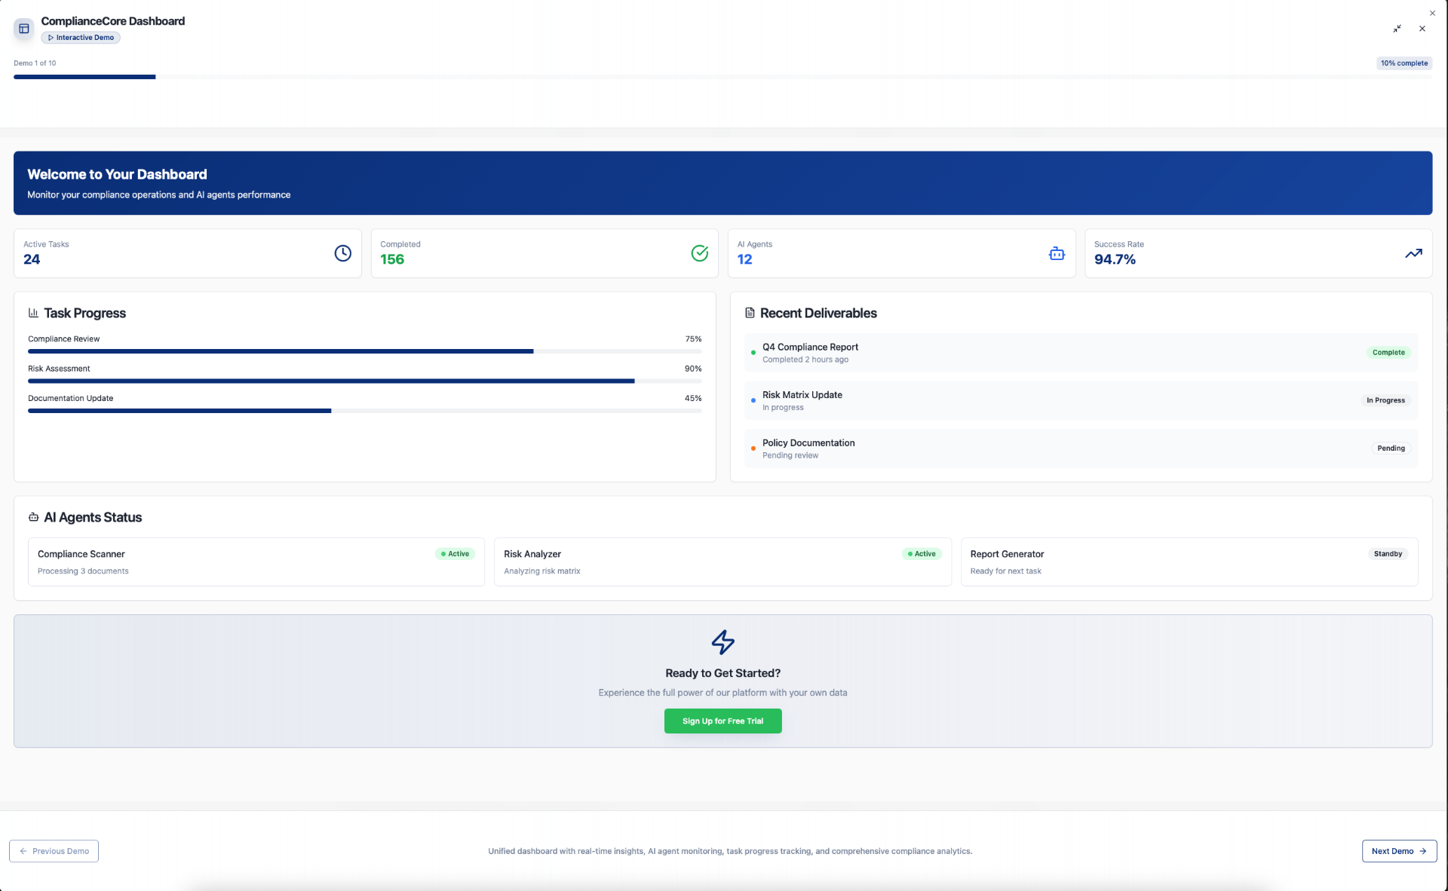Click the dashboard layout icon beside the title

(24, 29)
